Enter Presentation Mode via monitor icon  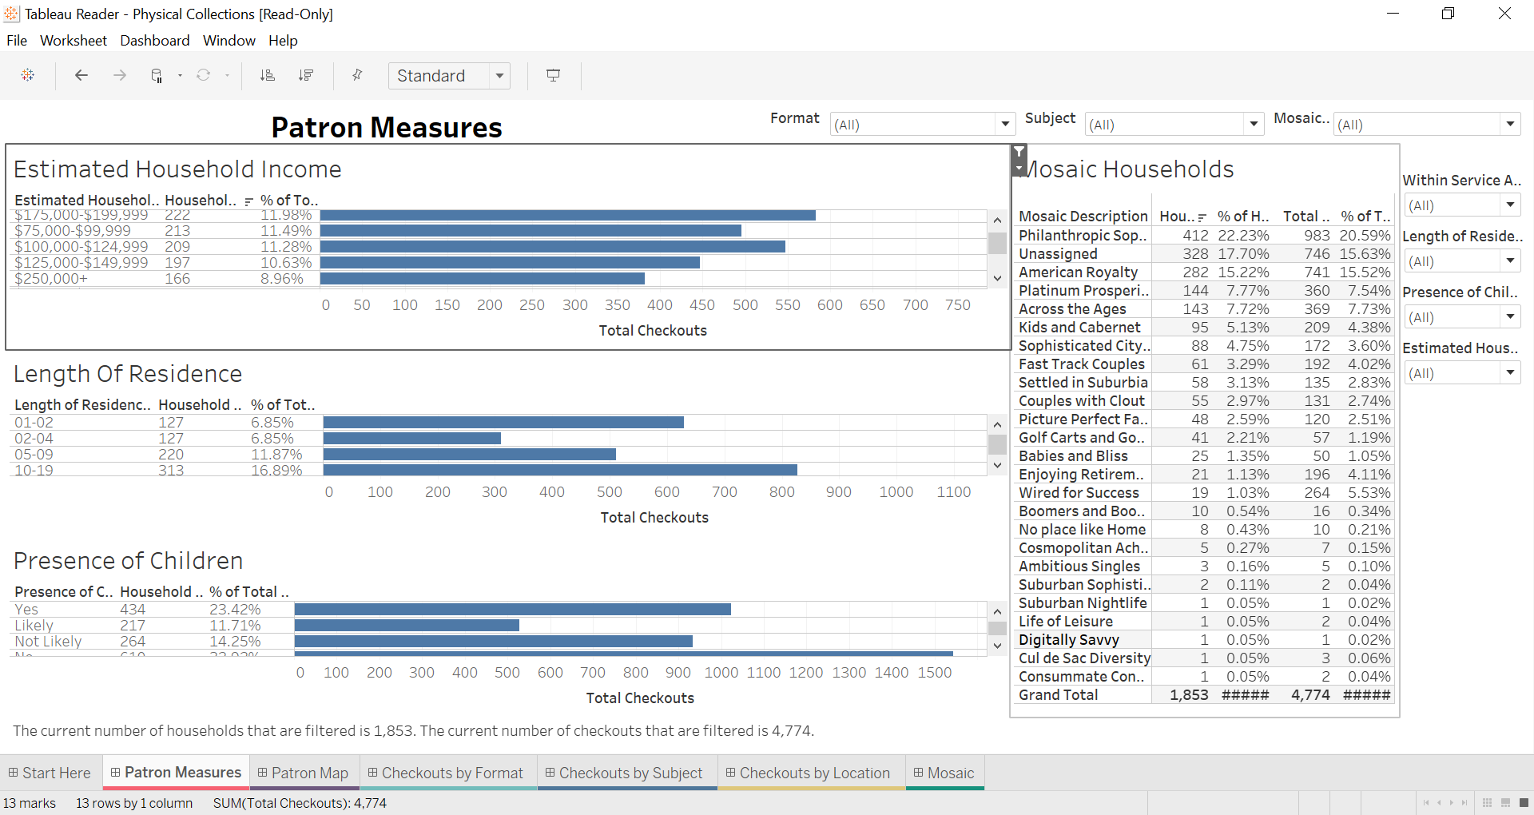click(553, 75)
